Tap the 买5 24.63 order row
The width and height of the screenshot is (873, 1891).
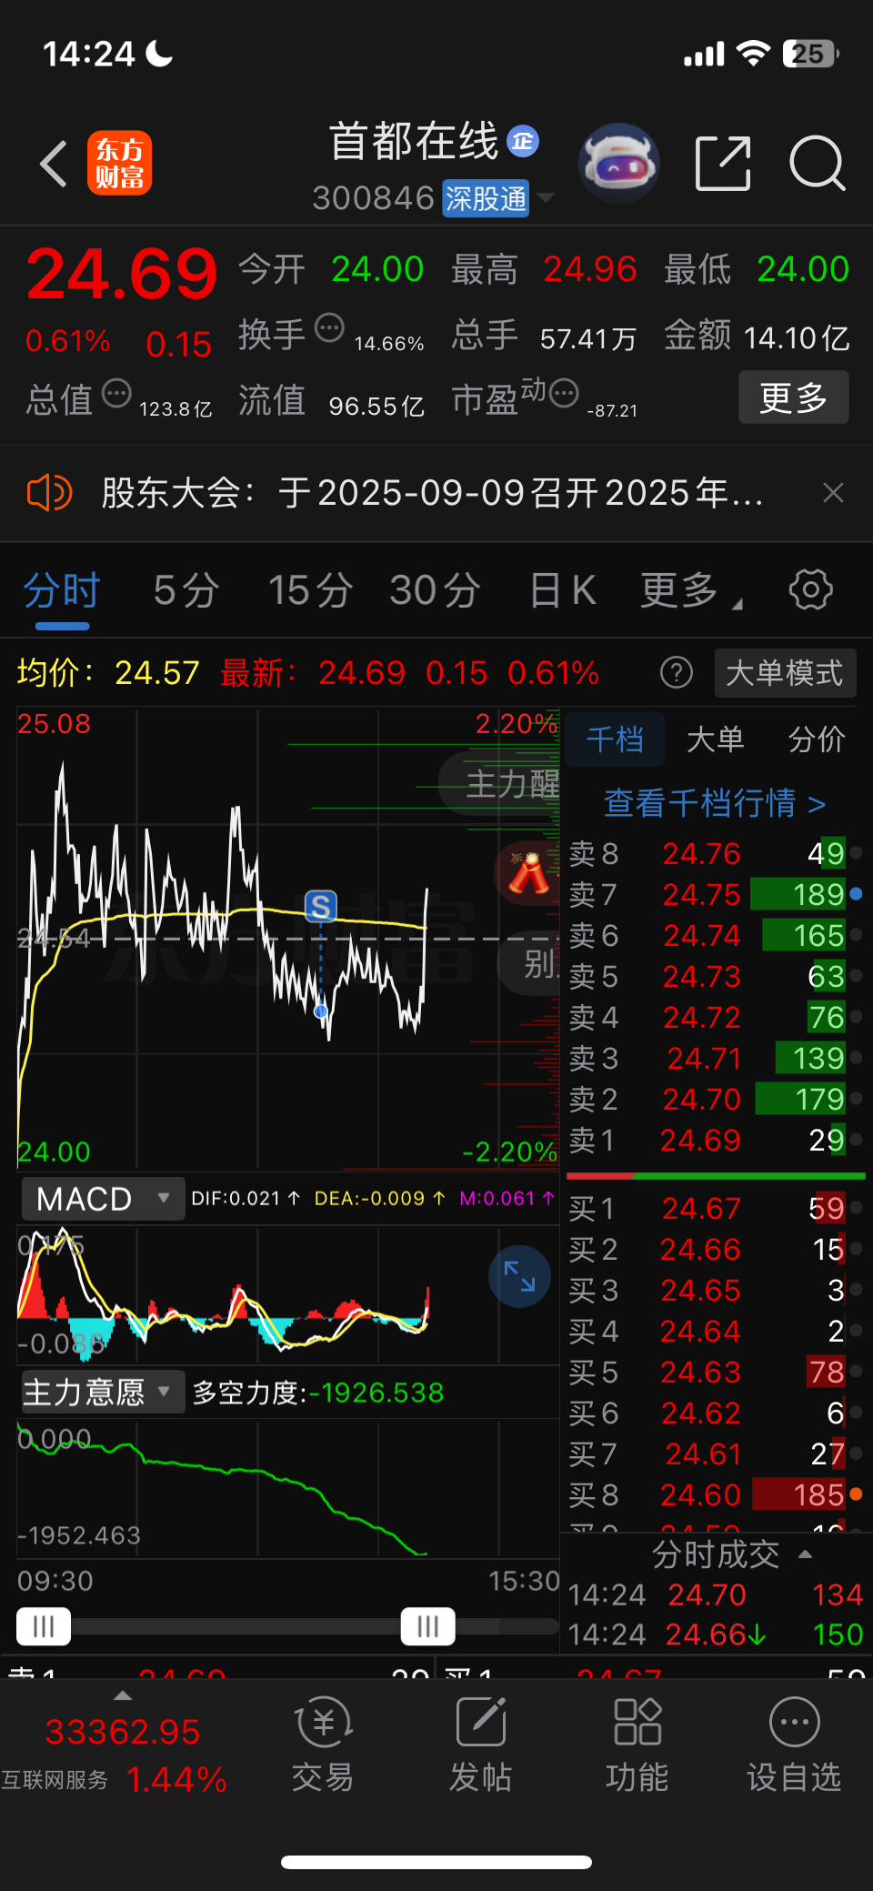coord(715,1372)
